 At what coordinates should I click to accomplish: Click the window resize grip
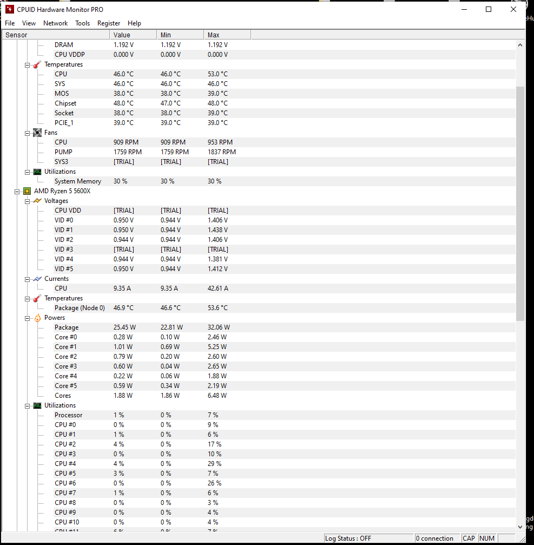pos(522,539)
